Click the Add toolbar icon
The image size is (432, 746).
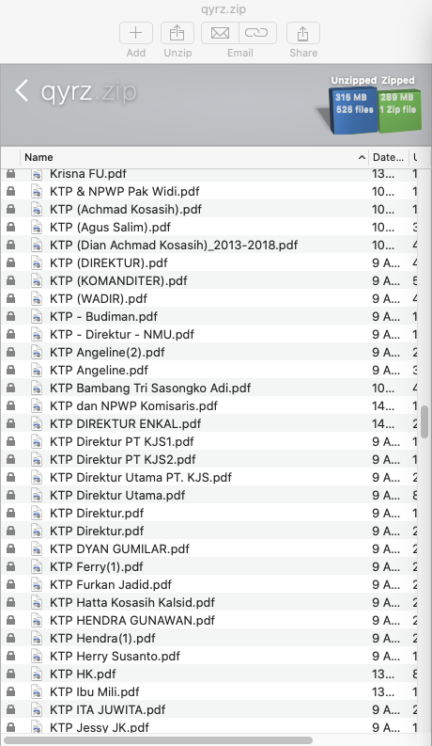(x=136, y=33)
